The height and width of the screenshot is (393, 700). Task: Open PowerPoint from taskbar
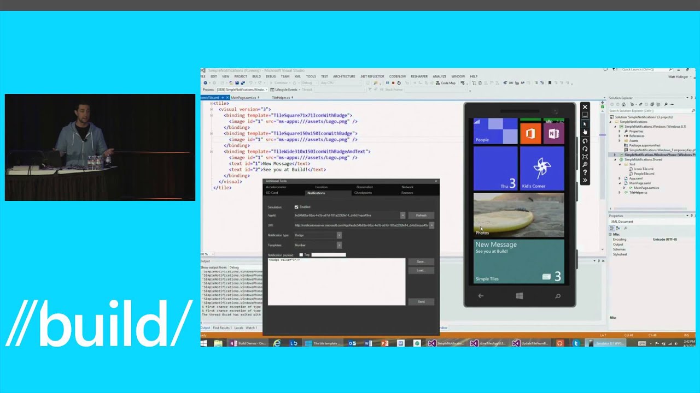[x=385, y=343]
